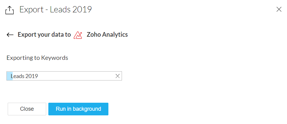Screen dimensions: 287x124
Task: Select the 'Export your data to' heading
Action: click(x=44, y=35)
